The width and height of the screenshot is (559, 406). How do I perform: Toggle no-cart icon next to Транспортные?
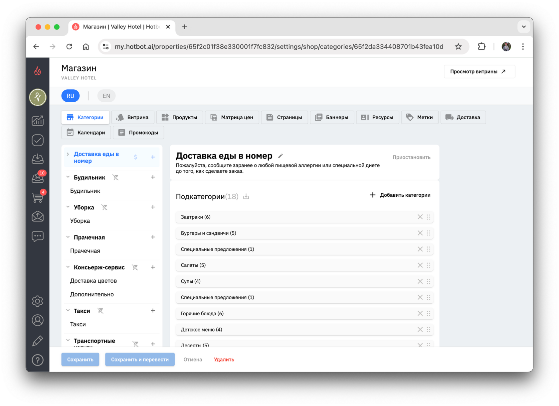pyautogui.click(x=135, y=344)
